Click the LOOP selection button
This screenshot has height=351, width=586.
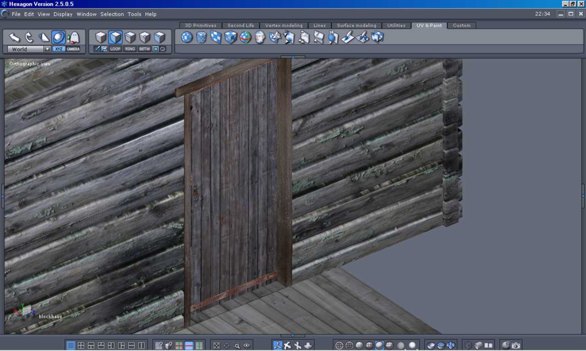click(x=115, y=49)
